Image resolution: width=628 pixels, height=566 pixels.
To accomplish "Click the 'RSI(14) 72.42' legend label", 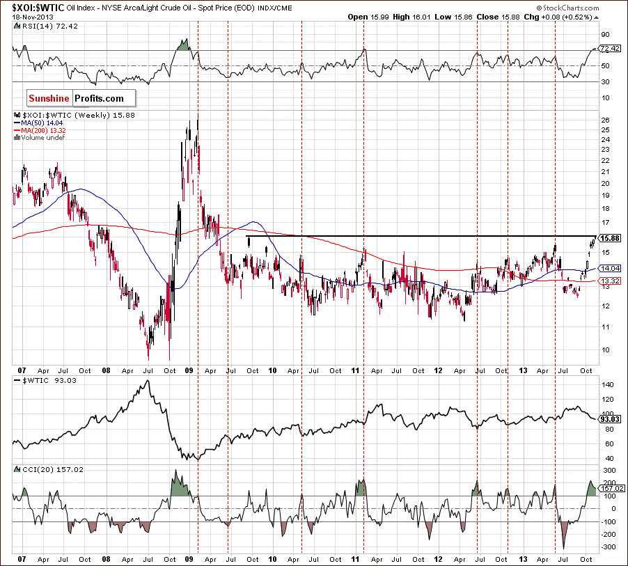I will pyautogui.click(x=49, y=26).
